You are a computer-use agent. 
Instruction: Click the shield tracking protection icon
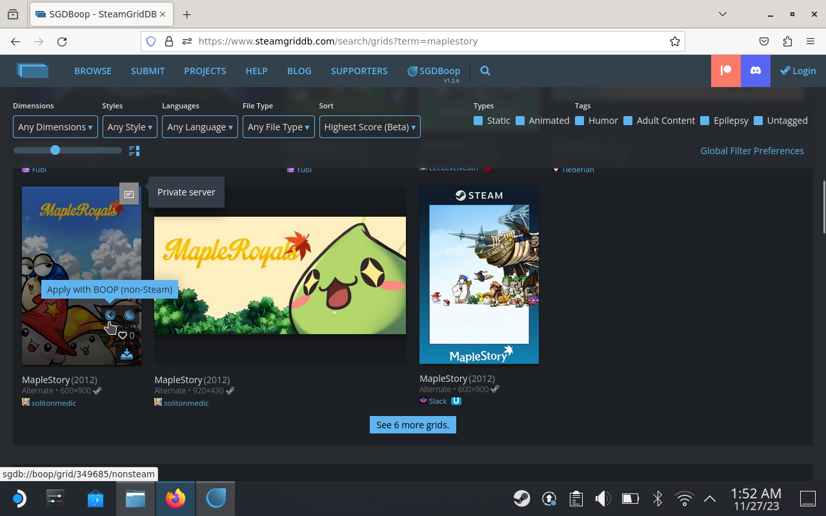coord(151,41)
